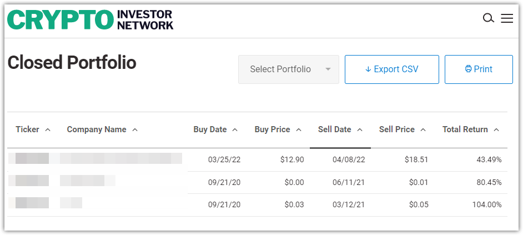Click the Crypto Investor Network logo
Screen dimensions: 523x235
pyautogui.click(x=90, y=19)
